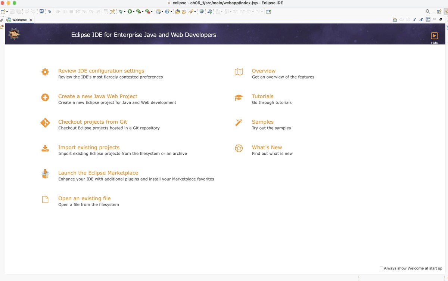
Task: Expand the Coverage dropdown arrow
Action: [x=143, y=12]
